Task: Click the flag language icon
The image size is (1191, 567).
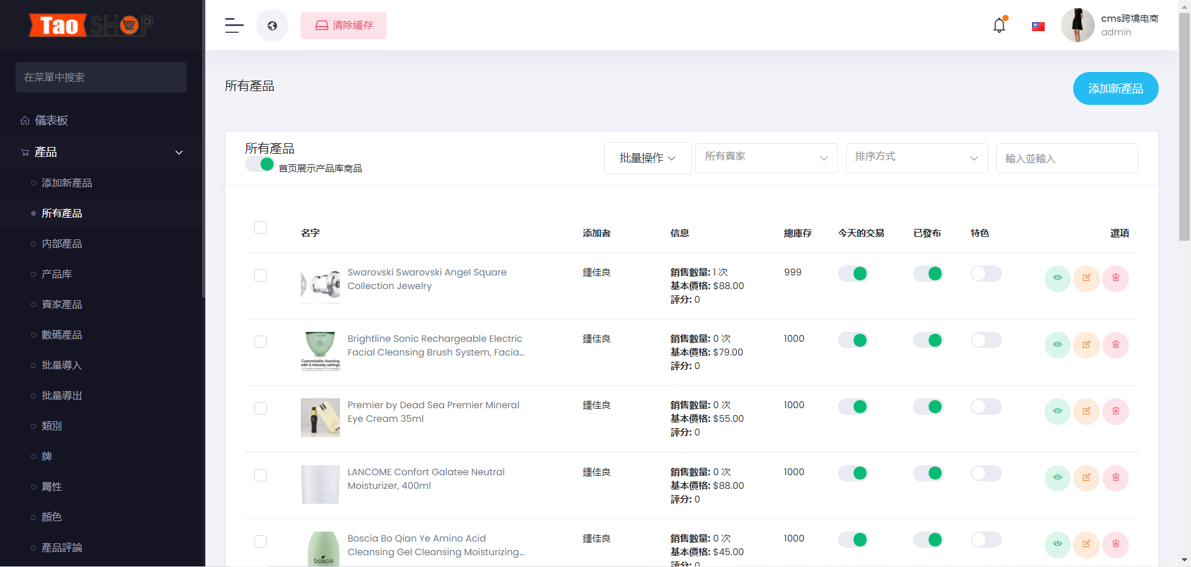Action: tap(1038, 27)
